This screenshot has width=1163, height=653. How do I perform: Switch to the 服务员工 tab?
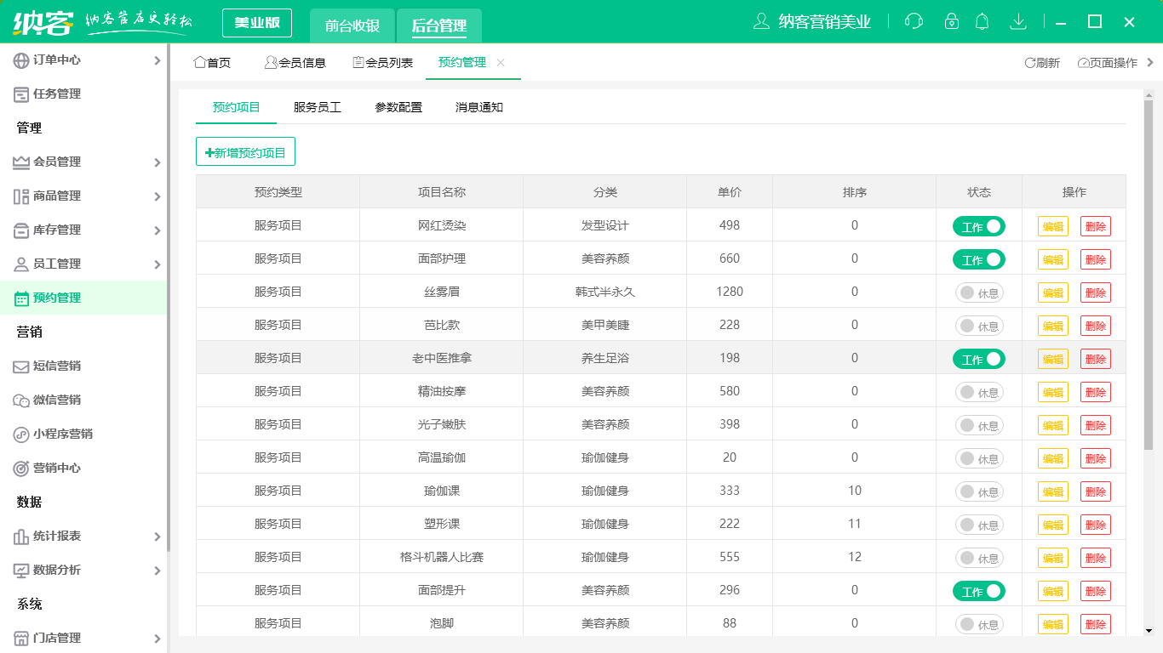pos(316,107)
